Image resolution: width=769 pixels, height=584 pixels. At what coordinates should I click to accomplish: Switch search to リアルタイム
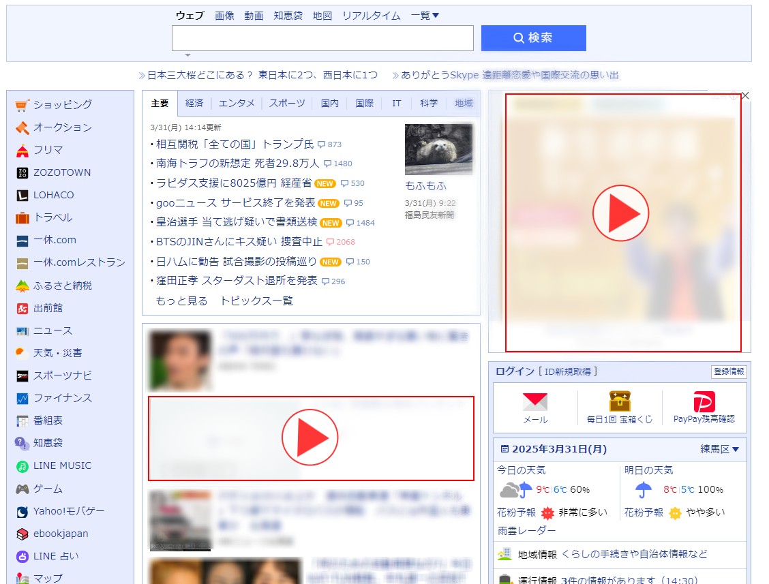tap(372, 16)
